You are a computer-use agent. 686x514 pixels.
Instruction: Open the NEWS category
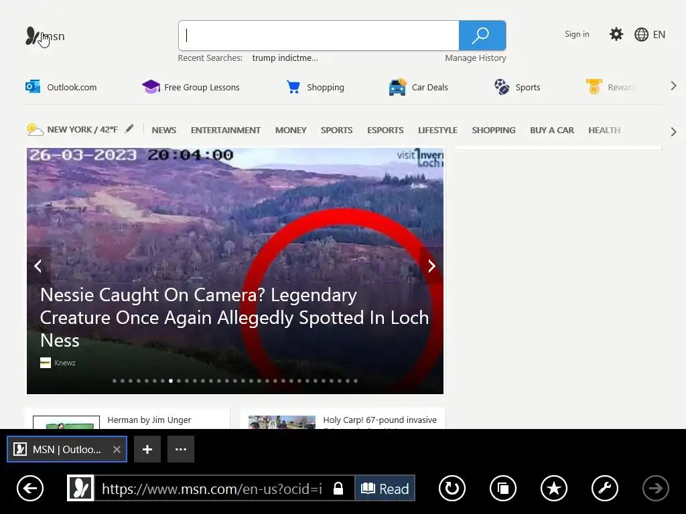point(164,131)
